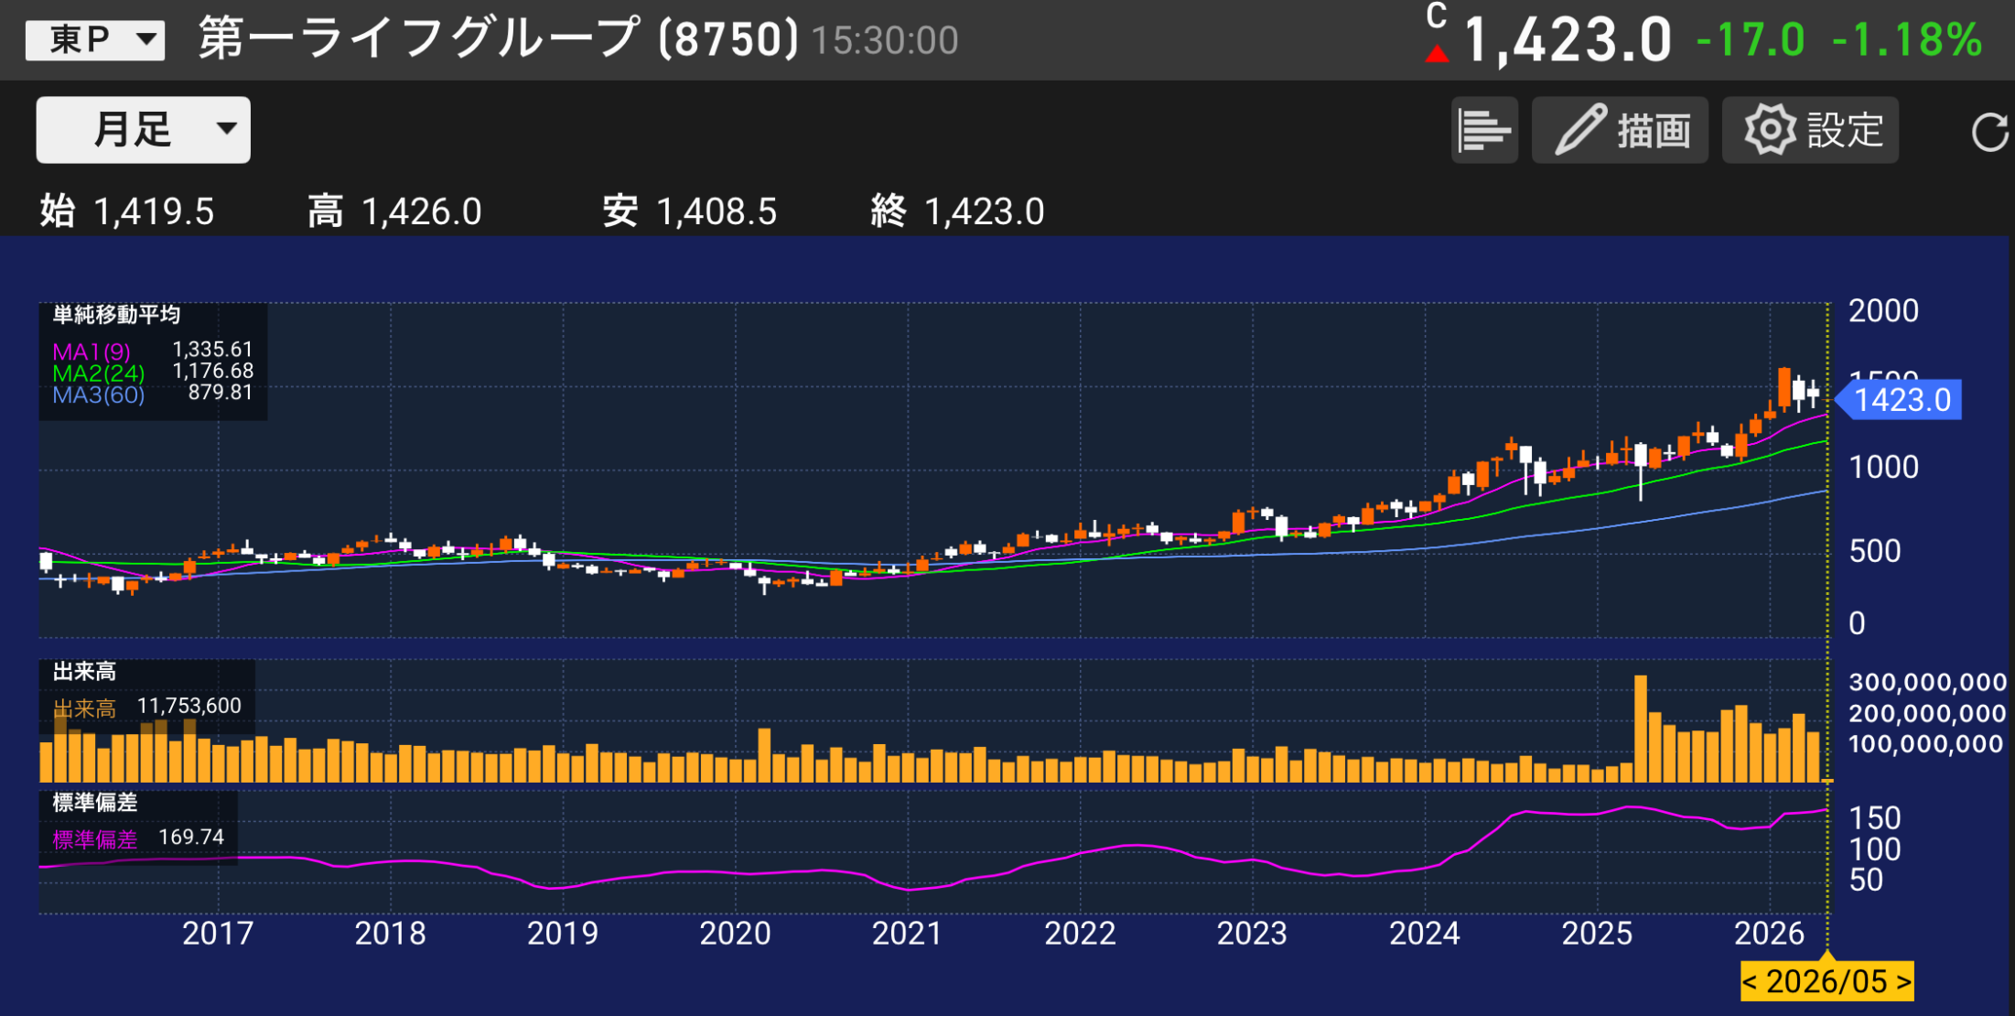Click the tallest volume bar in 2025

click(x=1641, y=729)
